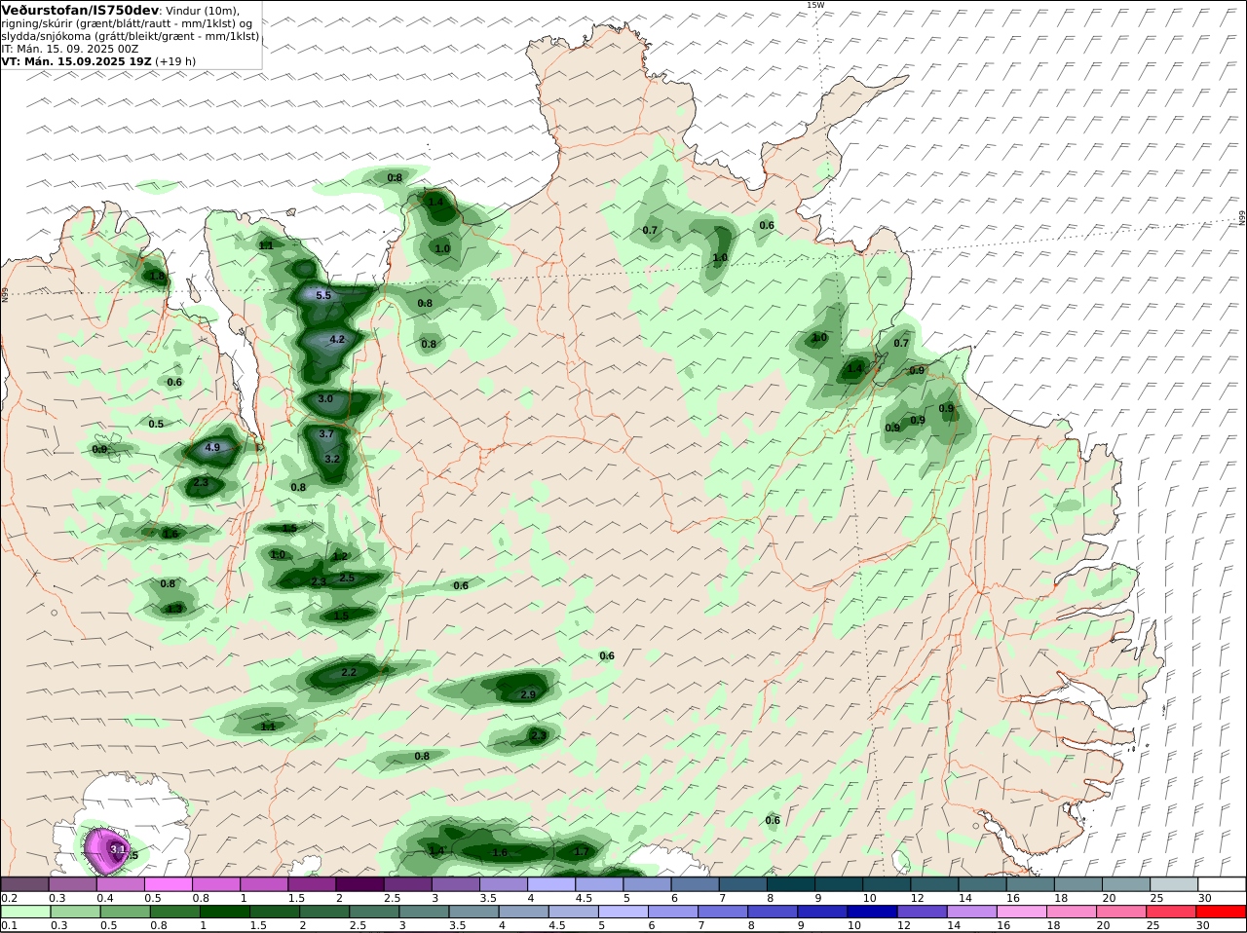Screen dimensions: 1247x933
Task: Click the 4.9 precipitation value
Action: (213, 448)
